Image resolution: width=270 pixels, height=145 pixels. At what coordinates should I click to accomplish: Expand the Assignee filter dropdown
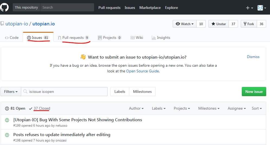tap(237, 109)
